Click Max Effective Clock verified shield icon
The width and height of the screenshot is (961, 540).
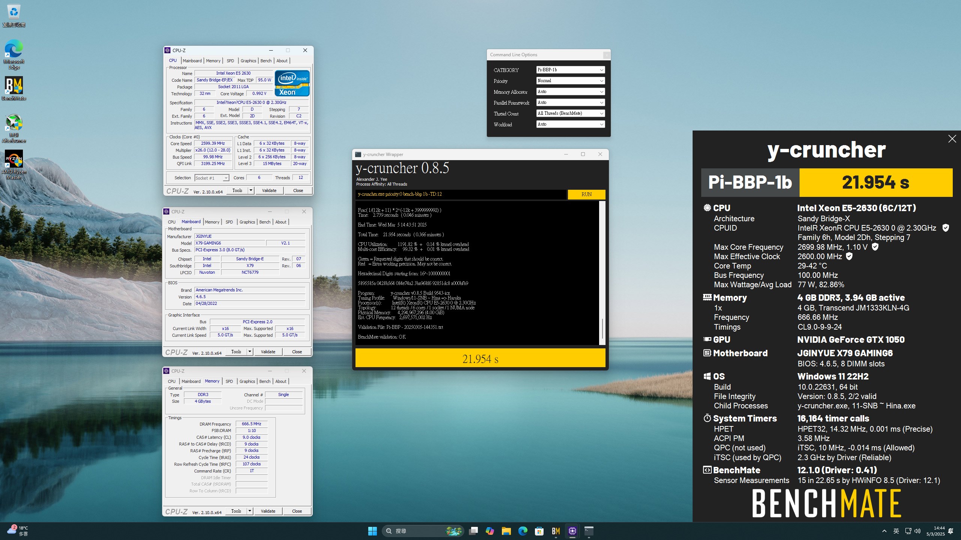tap(849, 256)
